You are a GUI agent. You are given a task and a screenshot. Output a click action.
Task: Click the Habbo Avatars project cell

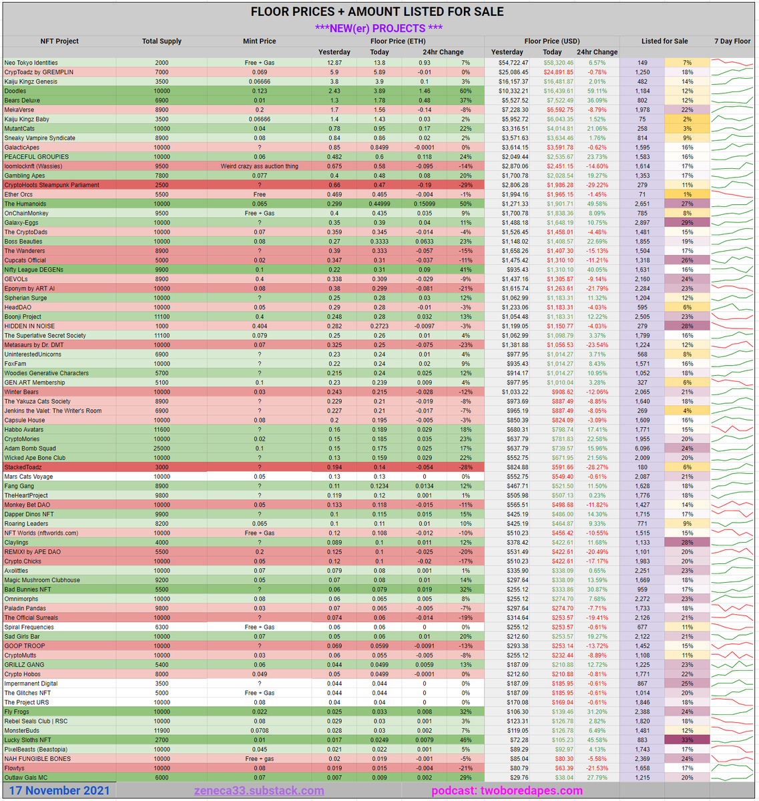59,430
